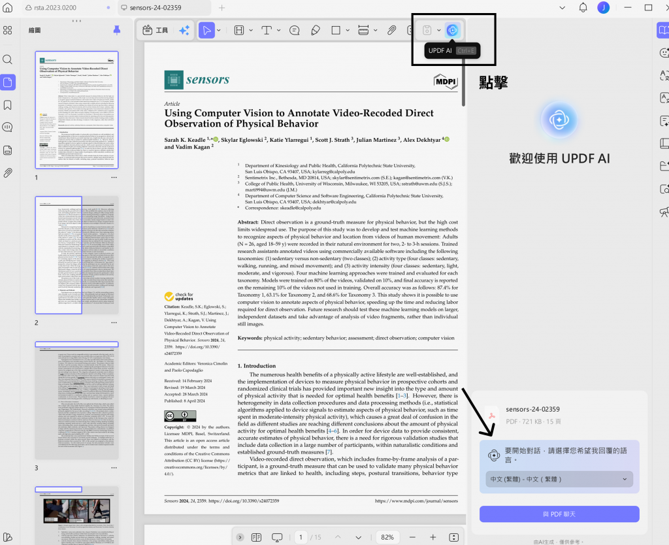Click the check for updates badge
This screenshot has height=545, width=669.
point(179,296)
